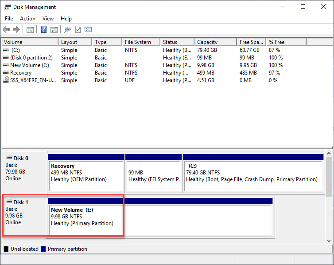Click the scroll up arrow in disk pane
The image size is (334, 265).
pyautogui.click(x=329, y=153)
